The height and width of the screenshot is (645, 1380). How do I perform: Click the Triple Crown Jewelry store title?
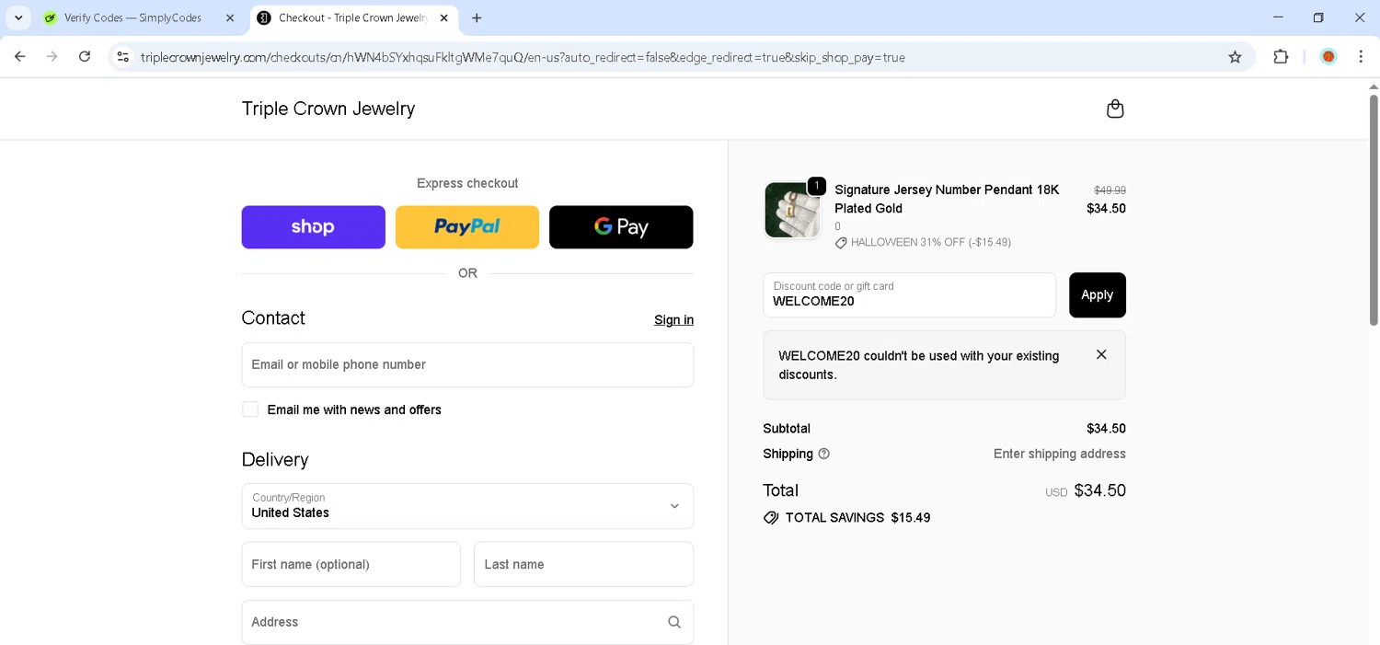click(x=328, y=109)
